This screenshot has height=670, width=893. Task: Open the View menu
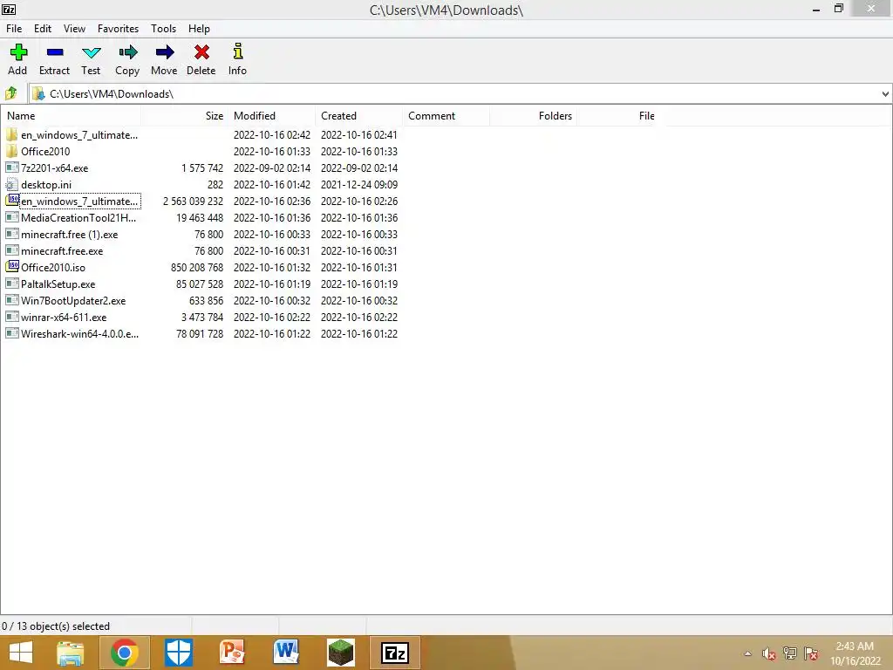(75, 29)
